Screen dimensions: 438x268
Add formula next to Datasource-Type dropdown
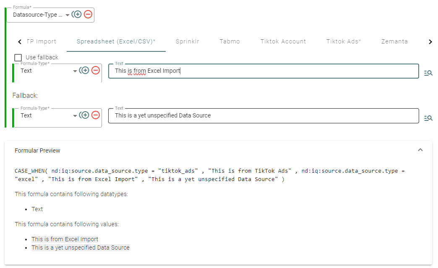[x=77, y=14]
